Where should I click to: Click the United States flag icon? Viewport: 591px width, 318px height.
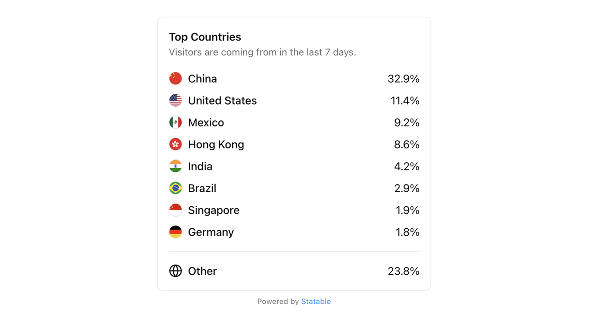click(x=176, y=100)
